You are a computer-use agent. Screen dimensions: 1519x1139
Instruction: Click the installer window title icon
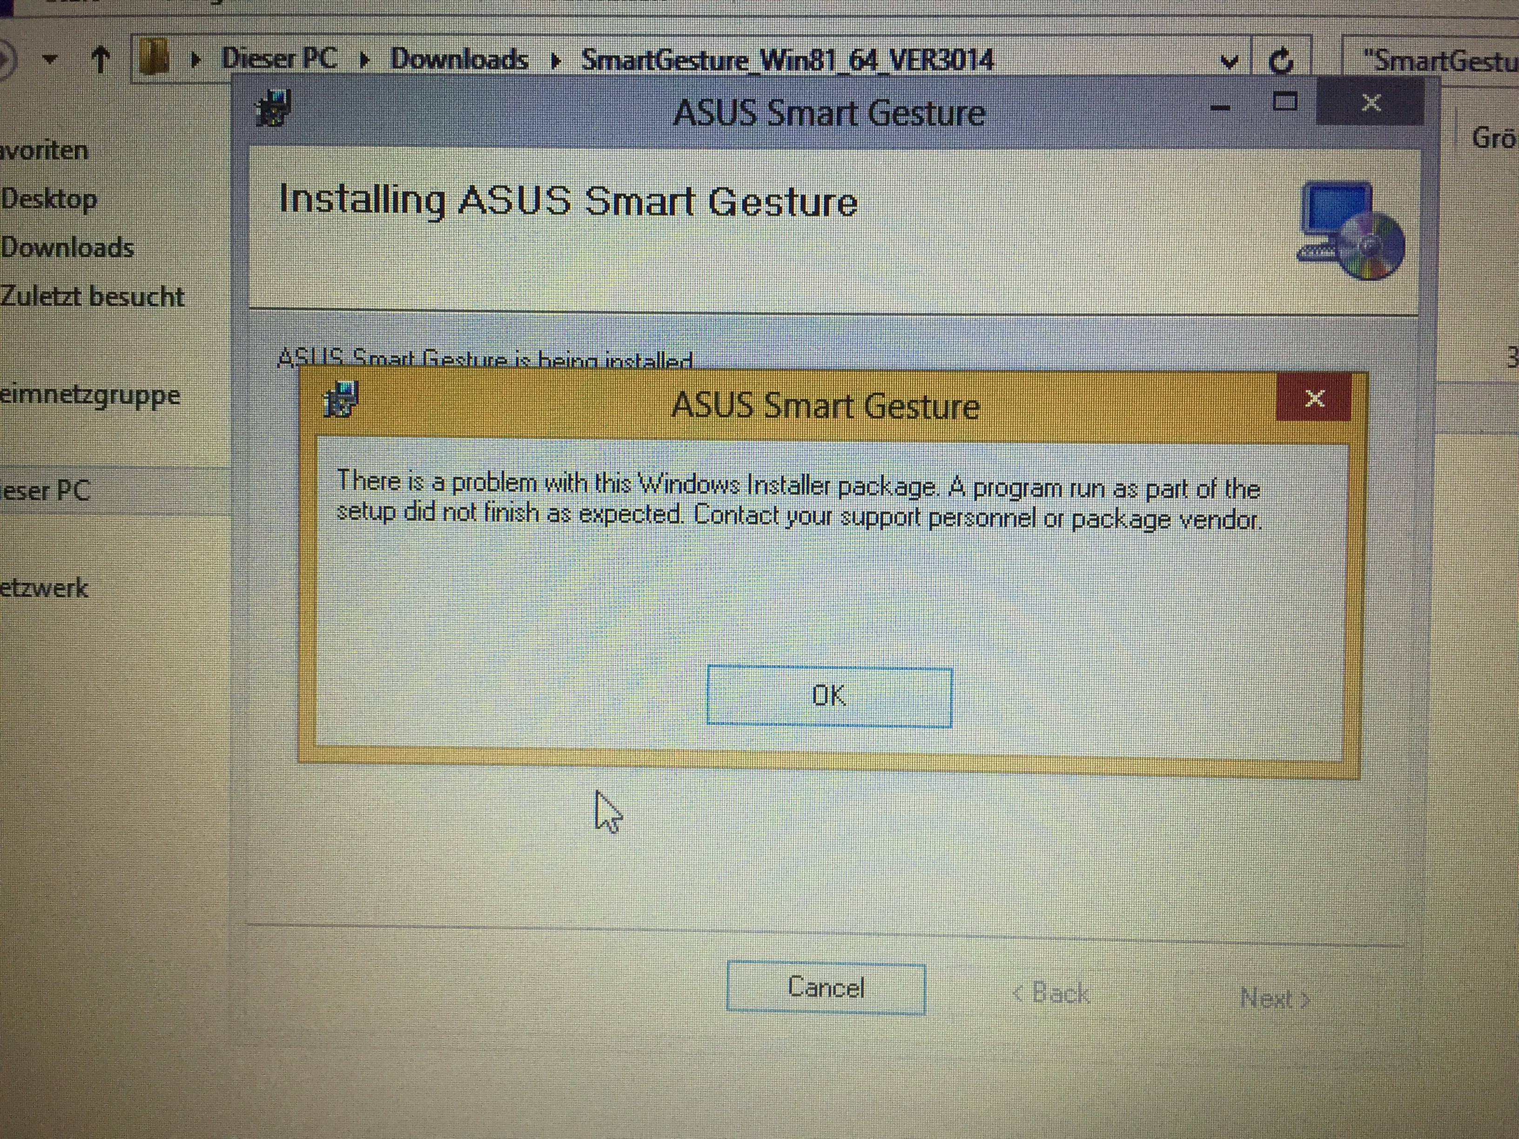click(x=273, y=108)
